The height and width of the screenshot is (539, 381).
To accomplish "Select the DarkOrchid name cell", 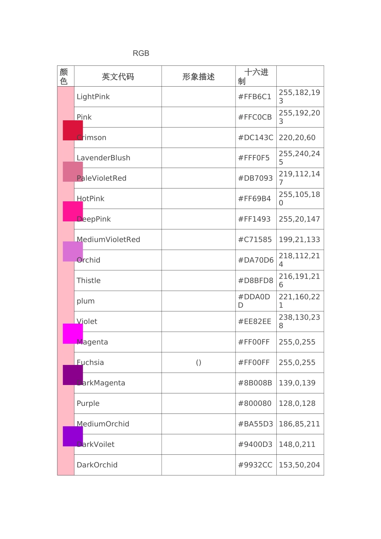I will 97,465.
